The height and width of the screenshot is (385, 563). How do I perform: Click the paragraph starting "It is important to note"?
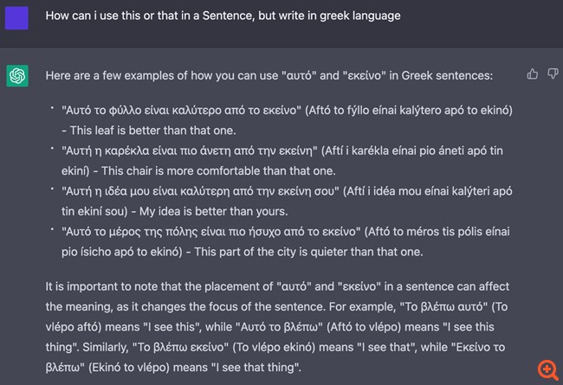click(277, 327)
